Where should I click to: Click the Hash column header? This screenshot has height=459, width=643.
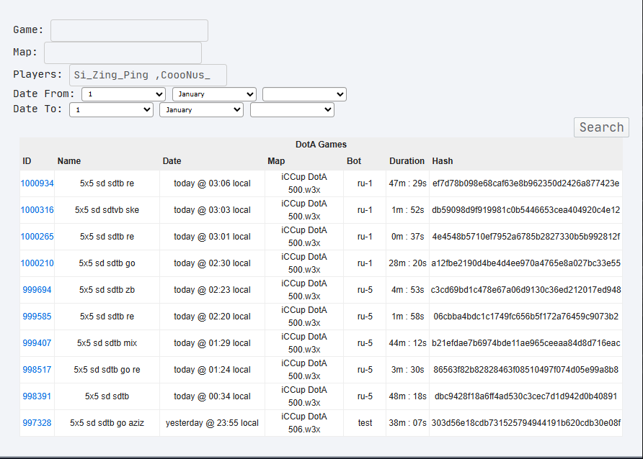[x=443, y=160]
